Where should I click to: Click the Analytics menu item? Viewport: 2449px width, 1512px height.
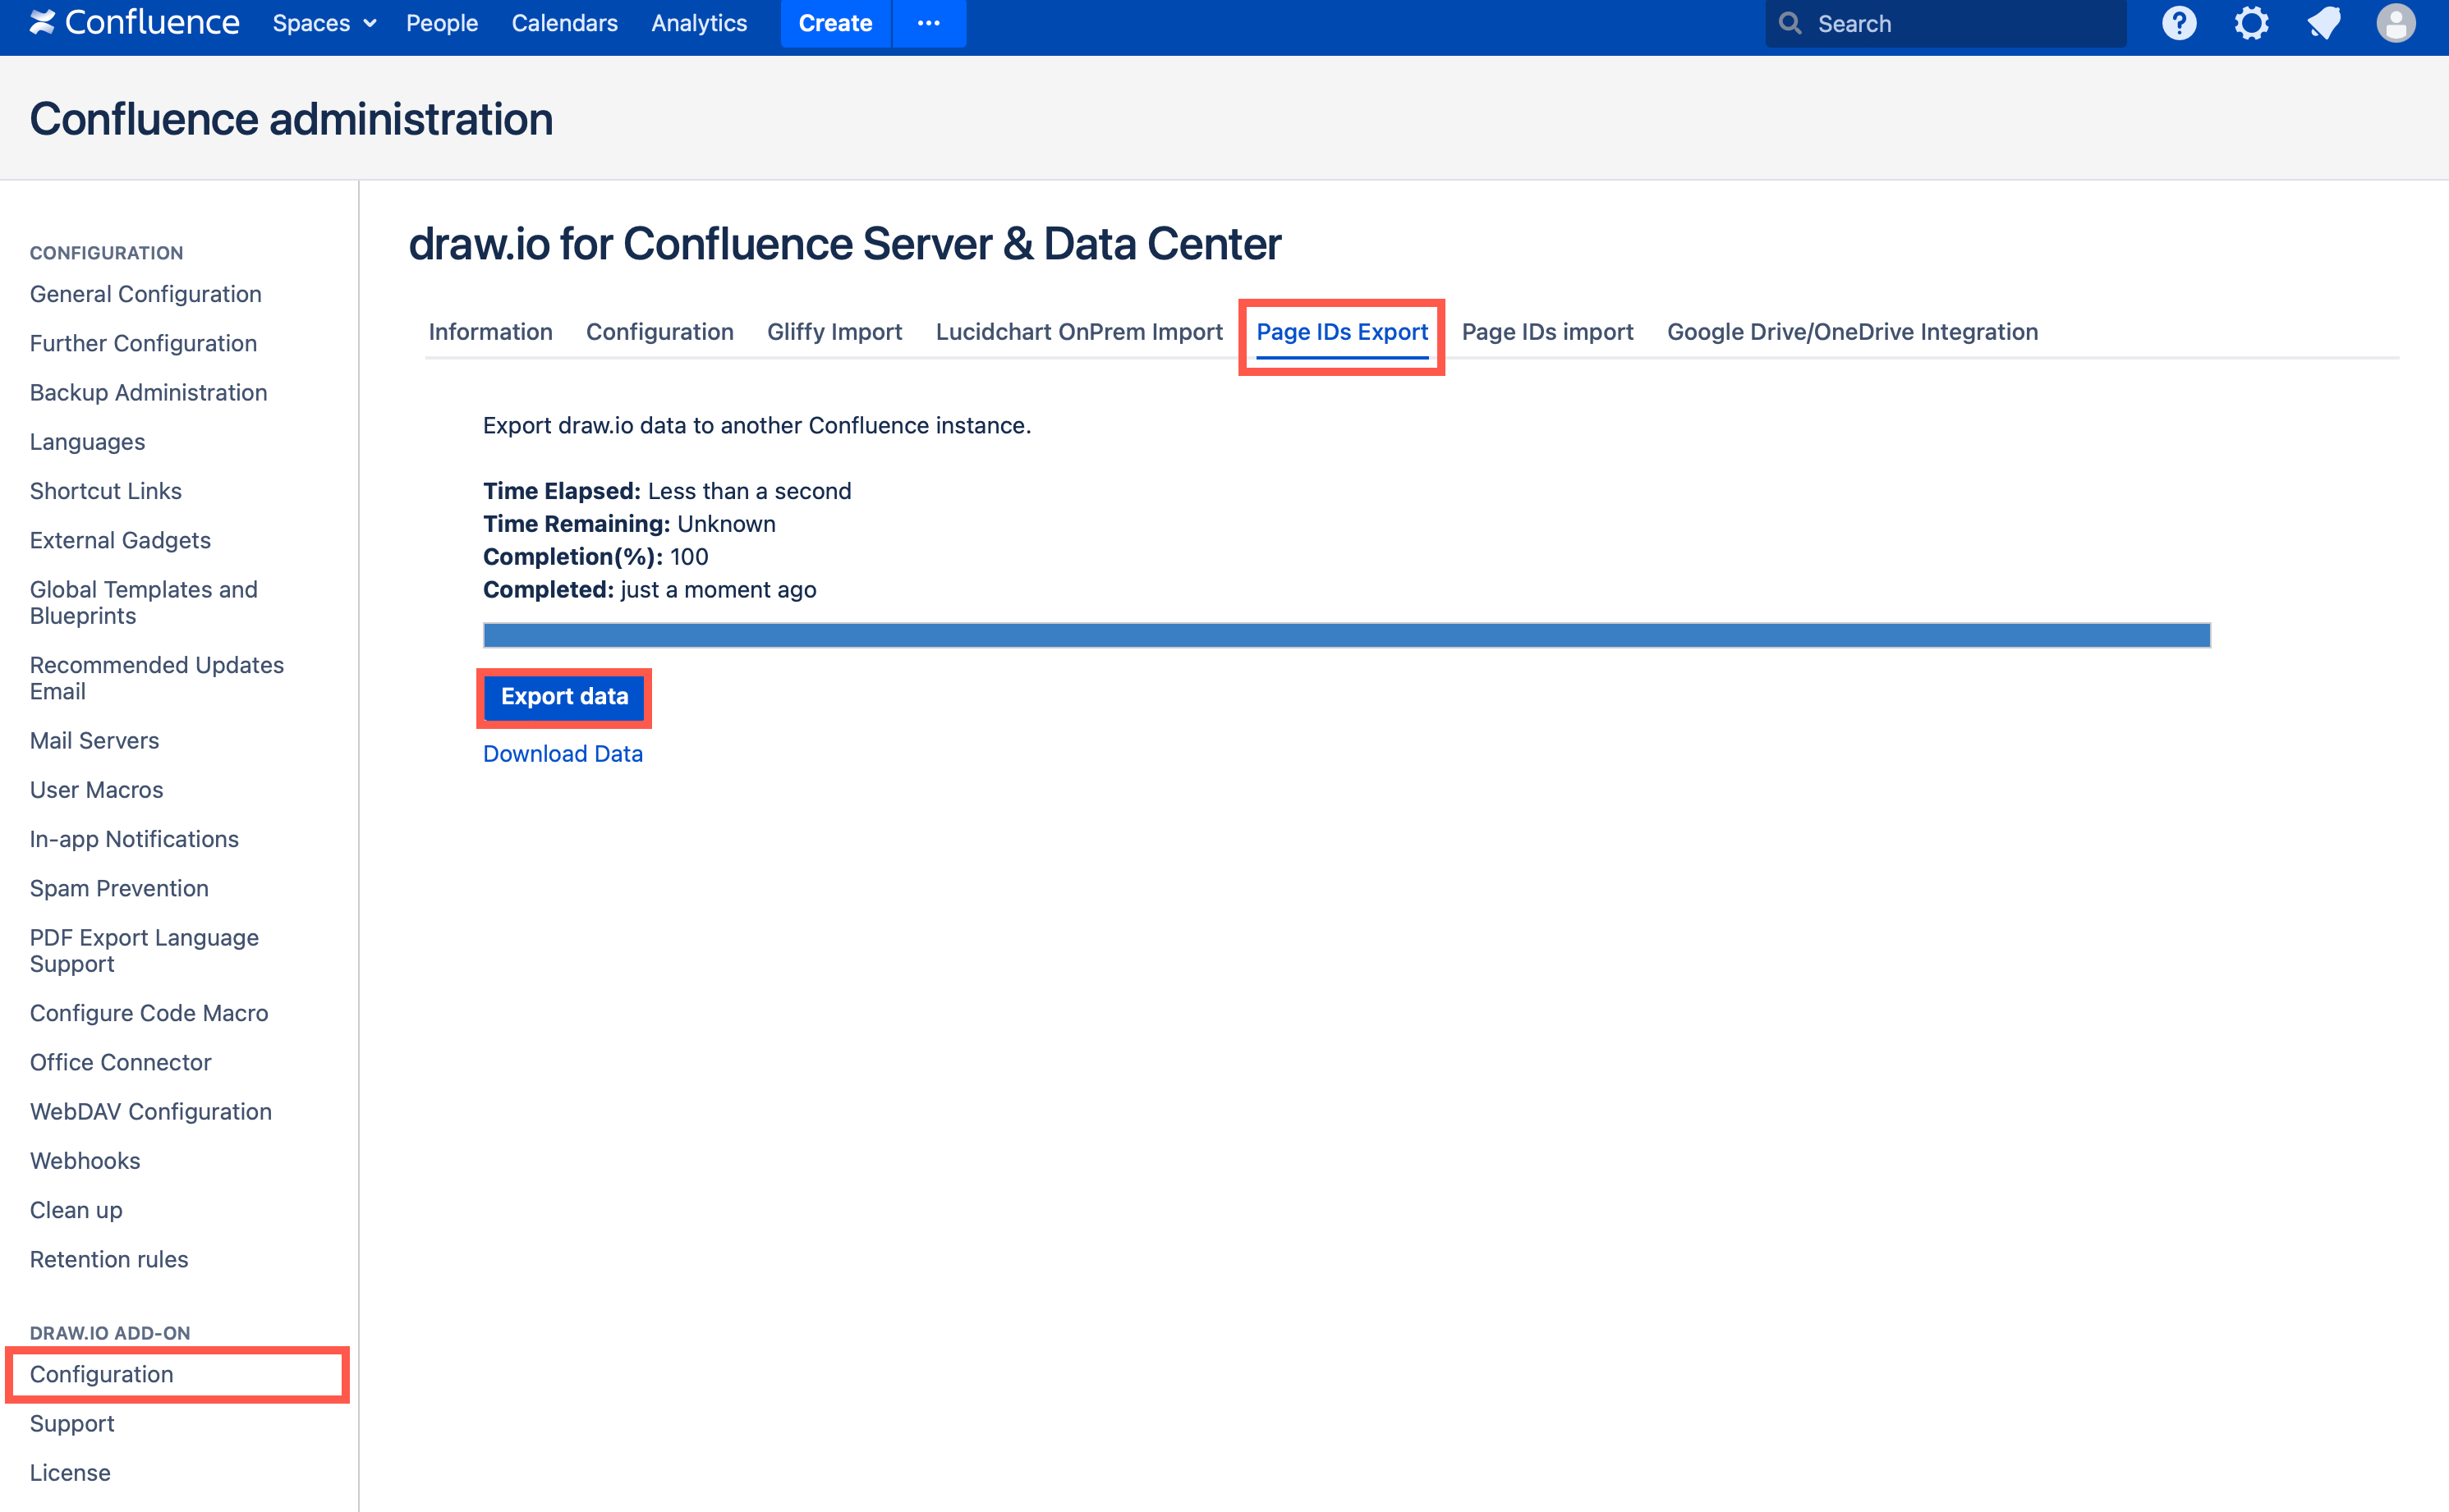[698, 23]
